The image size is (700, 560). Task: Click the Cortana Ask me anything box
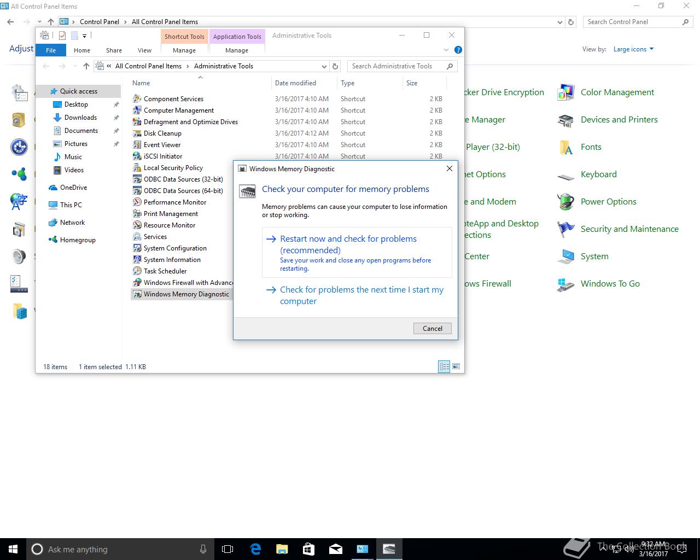click(120, 549)
